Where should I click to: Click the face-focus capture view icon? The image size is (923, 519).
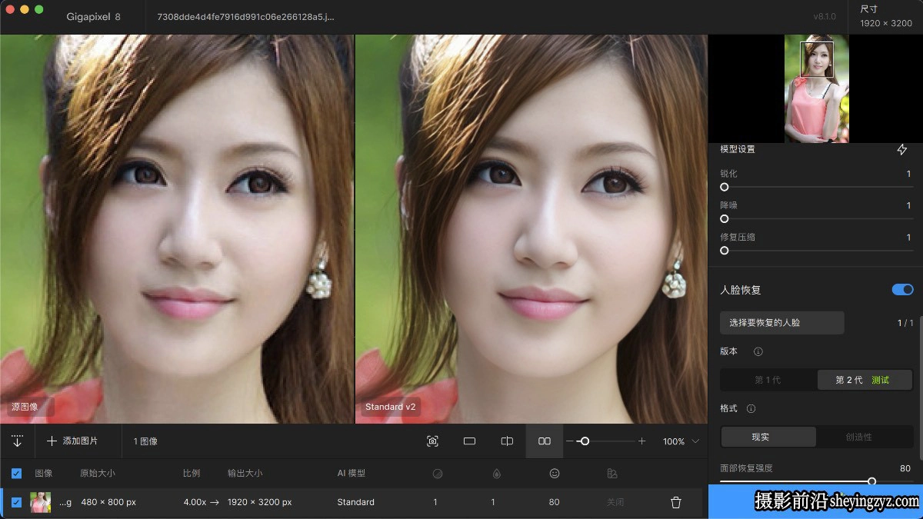[432, 441]
